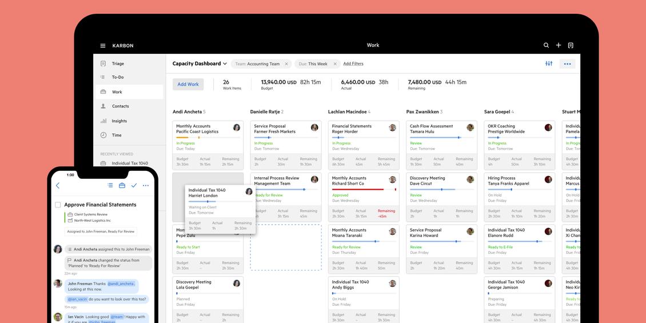Check the Approve Financial Statements checkbox
Image resolution: width=646 pixels, height=323 pixels.
point(58,205)
